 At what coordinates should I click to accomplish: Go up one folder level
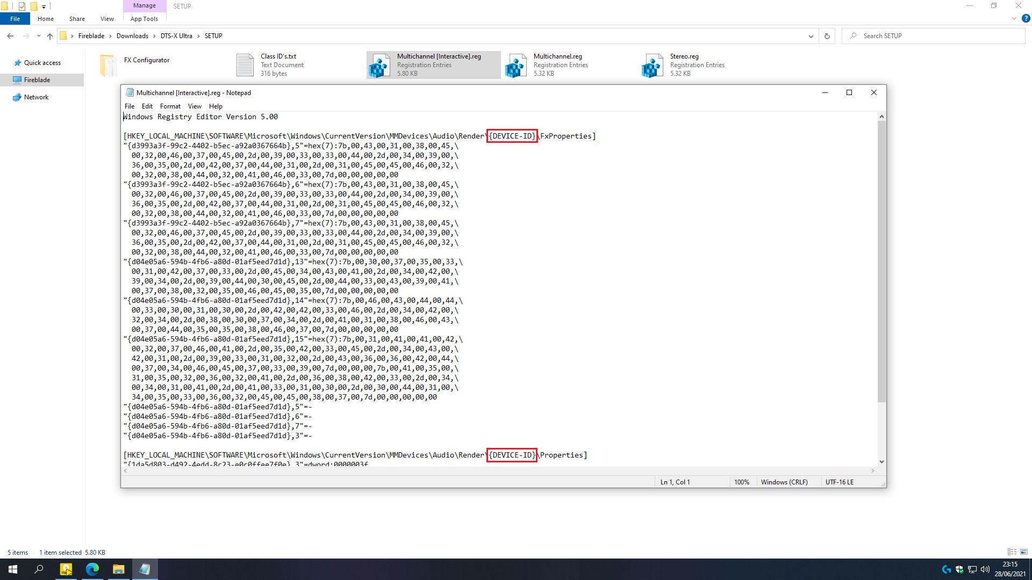point(50,36)
